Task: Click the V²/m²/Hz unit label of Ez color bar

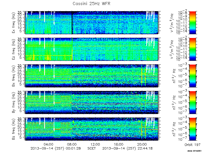Action: coord(172,49)
